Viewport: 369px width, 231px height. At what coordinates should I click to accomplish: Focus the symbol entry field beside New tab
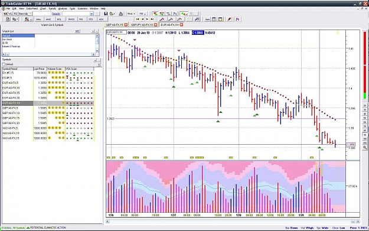pos(42,14)
